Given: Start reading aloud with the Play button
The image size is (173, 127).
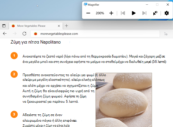Looking at the screenshot, I should coord(134,13).
